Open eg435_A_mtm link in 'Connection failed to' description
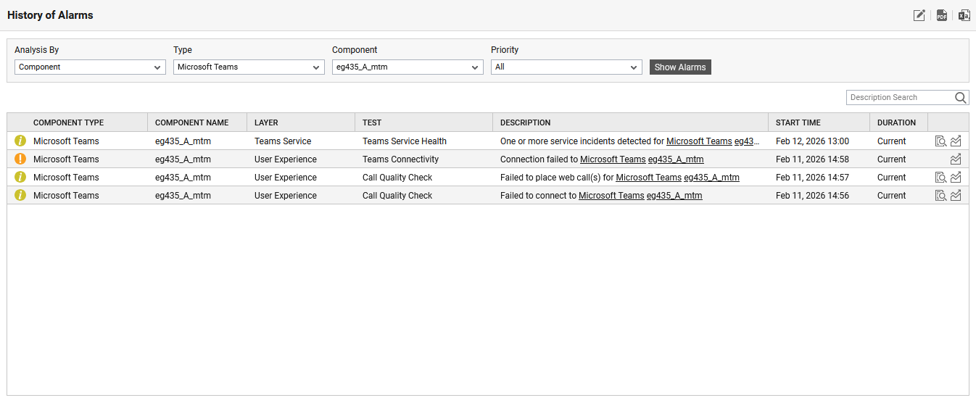 [x=676, y=159]
